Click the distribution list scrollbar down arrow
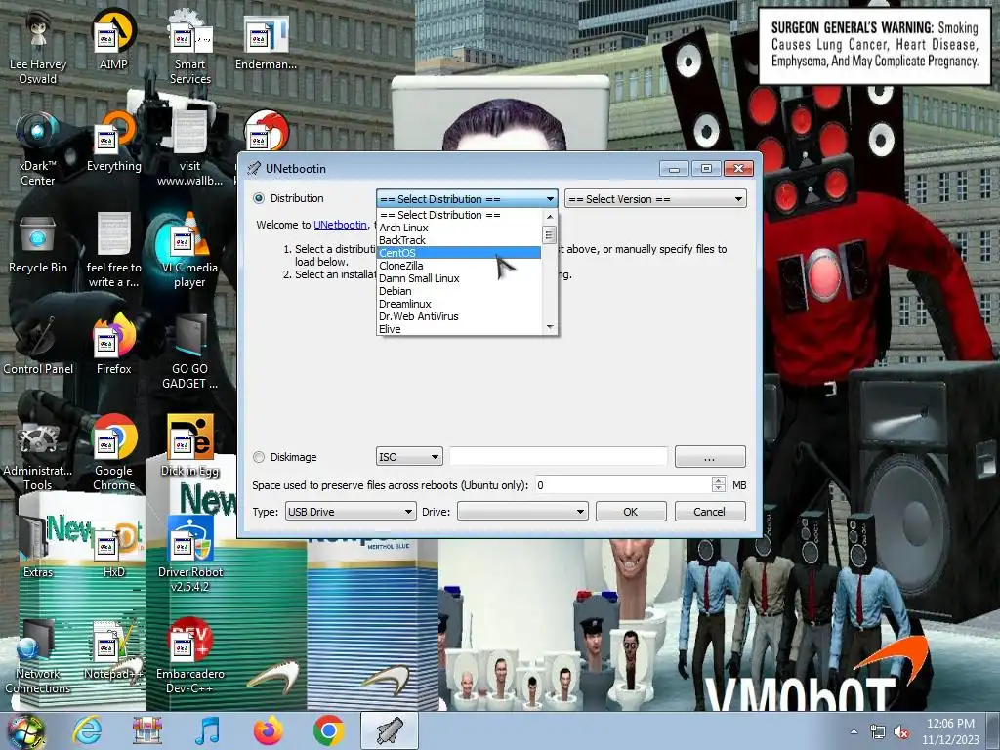The image size is (1000, 750). pos(550,327)
